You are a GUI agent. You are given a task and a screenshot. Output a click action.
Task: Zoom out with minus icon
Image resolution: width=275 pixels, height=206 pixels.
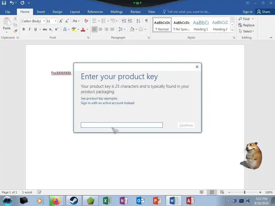point(229,192)
